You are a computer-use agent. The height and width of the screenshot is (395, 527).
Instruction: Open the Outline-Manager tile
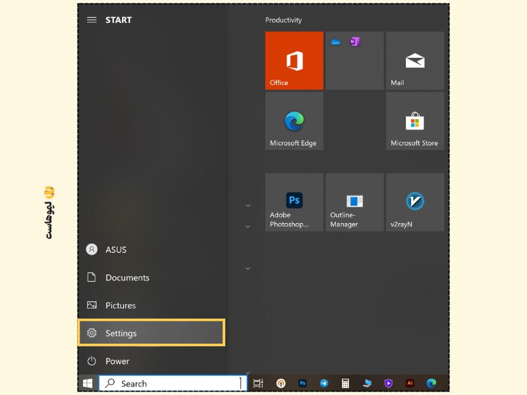pyautogui.click(x=354, y=202)
